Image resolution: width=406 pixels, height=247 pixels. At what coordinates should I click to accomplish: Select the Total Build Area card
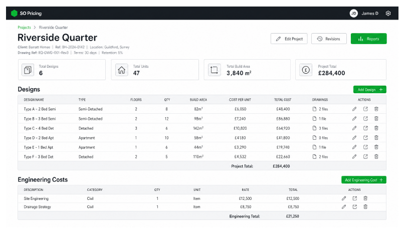point(247,70)
